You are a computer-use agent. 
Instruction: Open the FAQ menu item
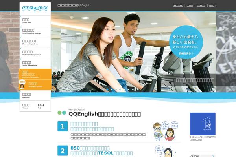[43, 106]
